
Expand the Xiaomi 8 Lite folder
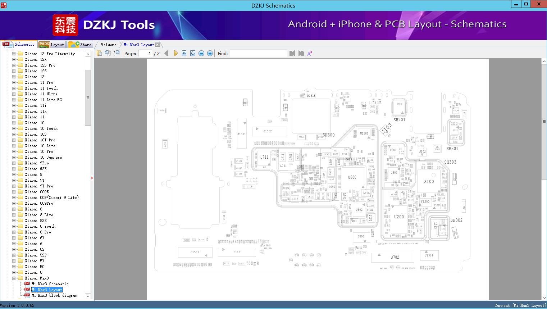pos(14,215)
